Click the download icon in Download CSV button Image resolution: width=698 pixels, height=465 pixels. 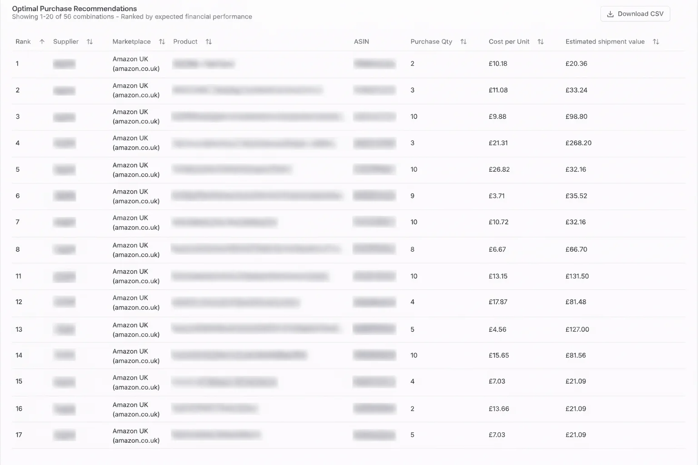(610, 14)
